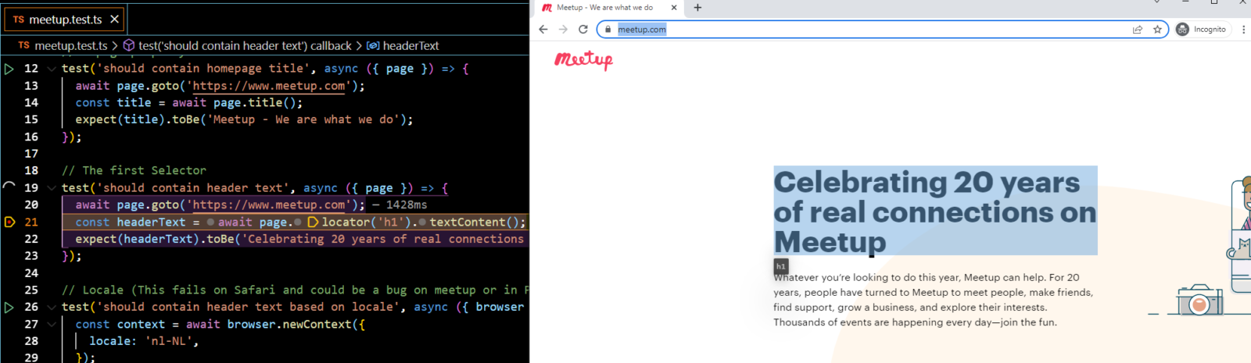Click the 'Celebrating 20 years' heading

pyautogui.click(x=935, y=211)
